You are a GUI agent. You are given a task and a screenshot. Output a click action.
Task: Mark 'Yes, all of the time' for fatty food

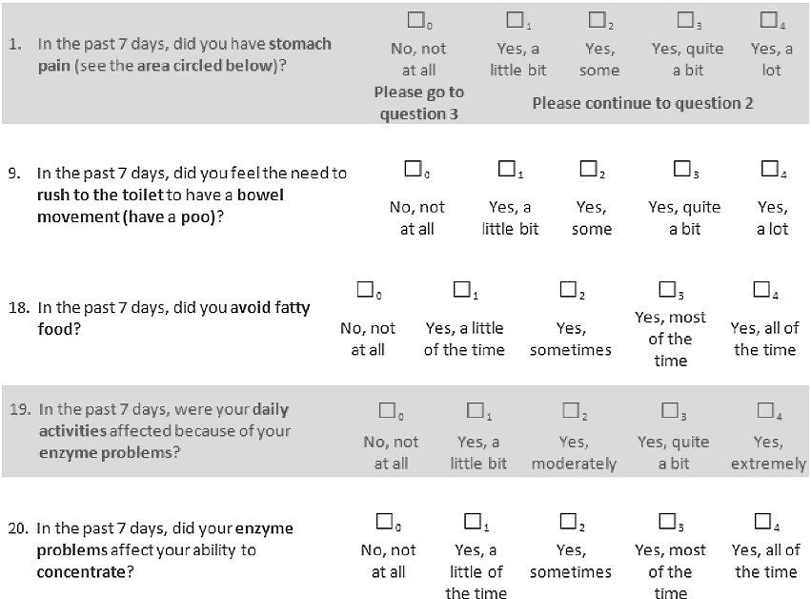[760, 289]
